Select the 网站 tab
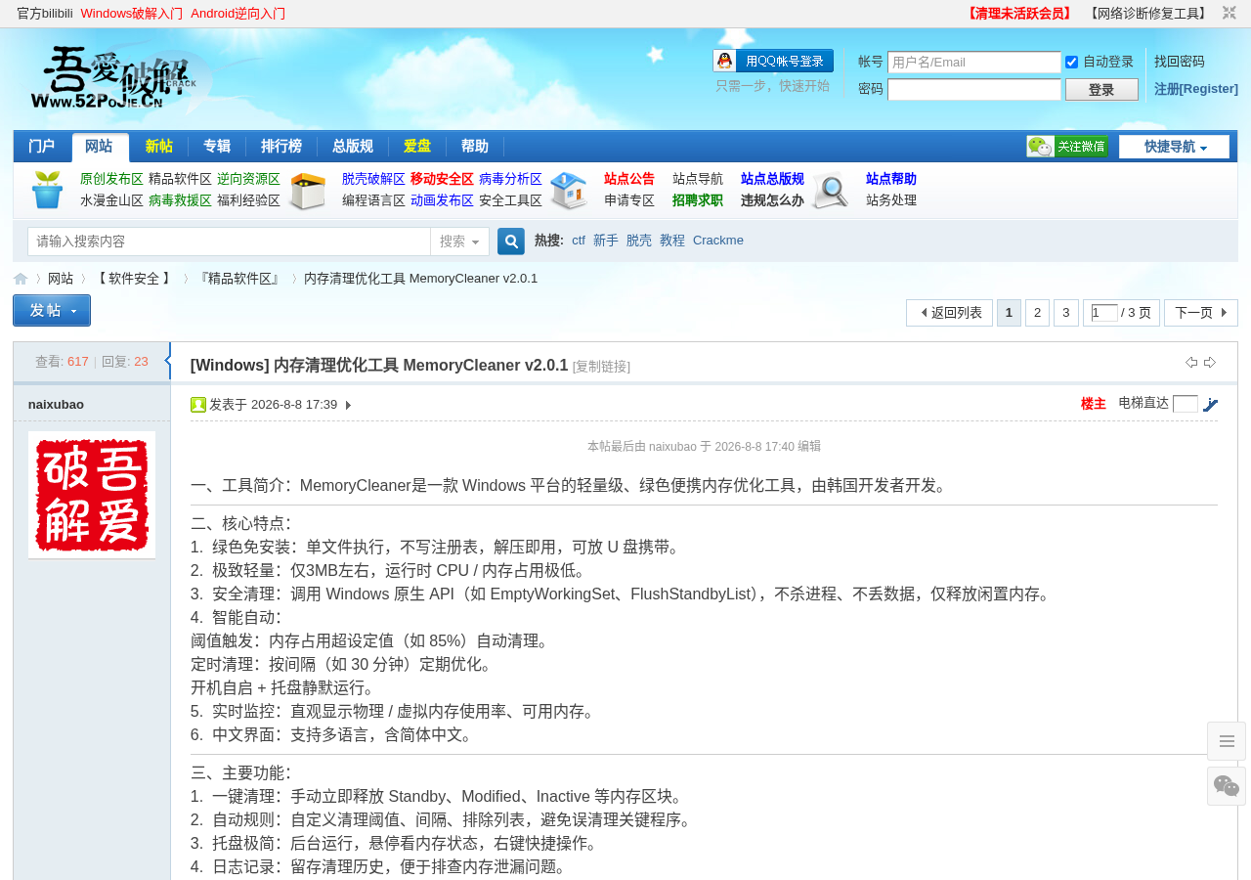Screen dimensions: 1251x880 click(100, 147)
